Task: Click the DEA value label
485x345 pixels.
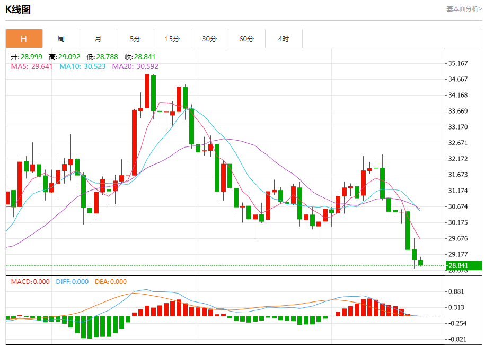Action: coord(111,282)
